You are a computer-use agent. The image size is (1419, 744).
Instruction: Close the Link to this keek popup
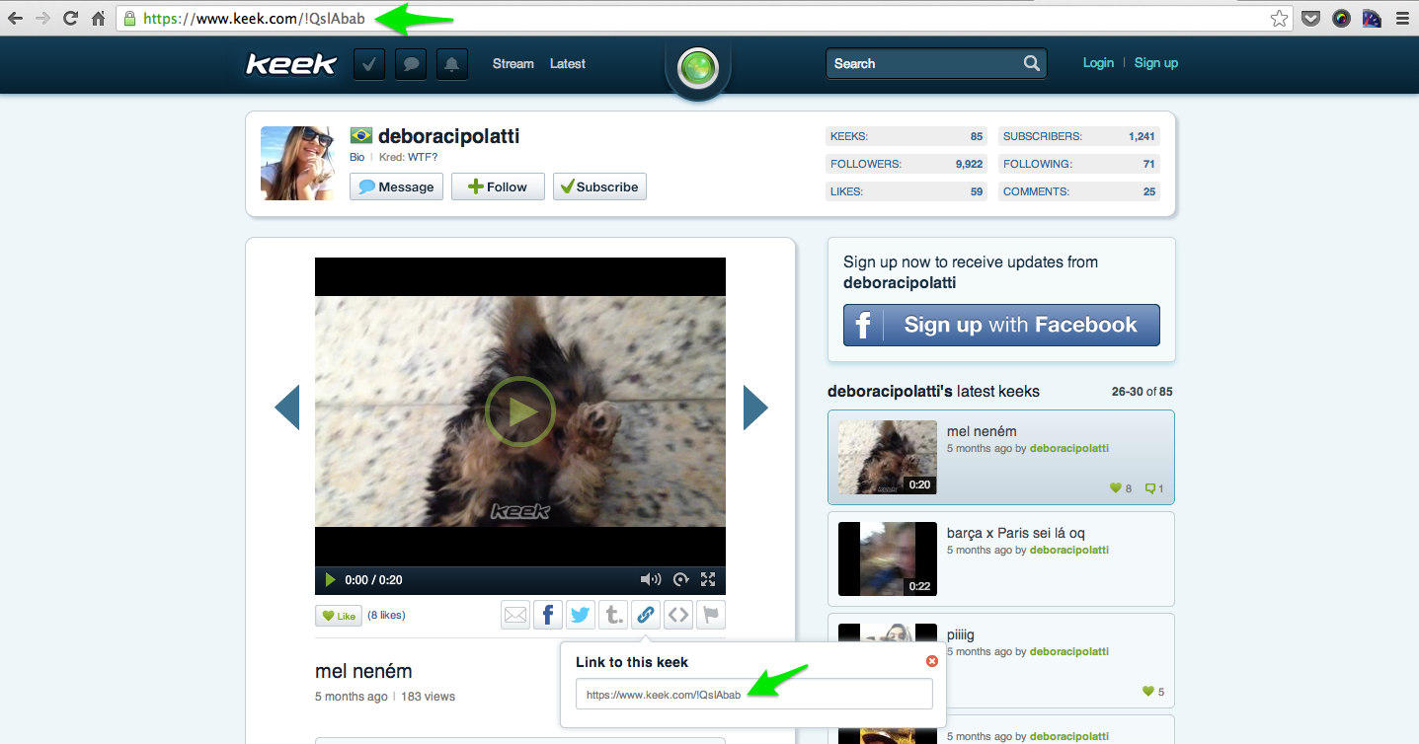tap(932, 661)
